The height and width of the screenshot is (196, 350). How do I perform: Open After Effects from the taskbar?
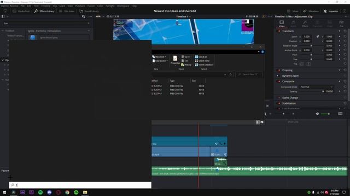point(22,192)
